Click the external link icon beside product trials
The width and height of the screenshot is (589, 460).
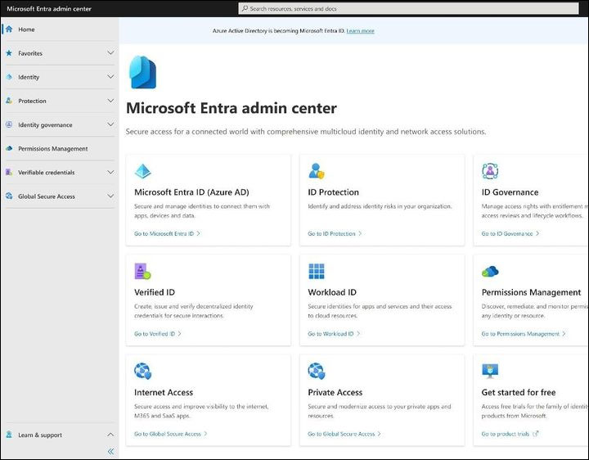point(536,434)
